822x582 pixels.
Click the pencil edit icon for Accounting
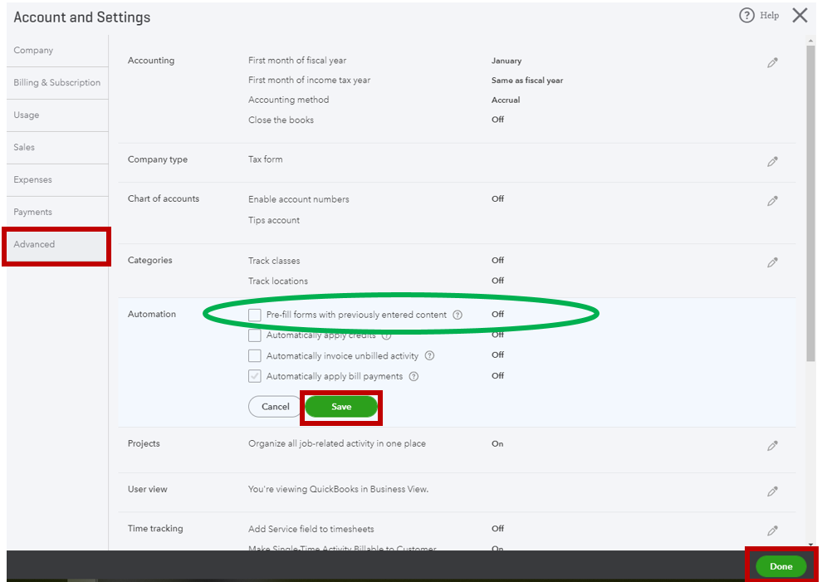point(772,62)
